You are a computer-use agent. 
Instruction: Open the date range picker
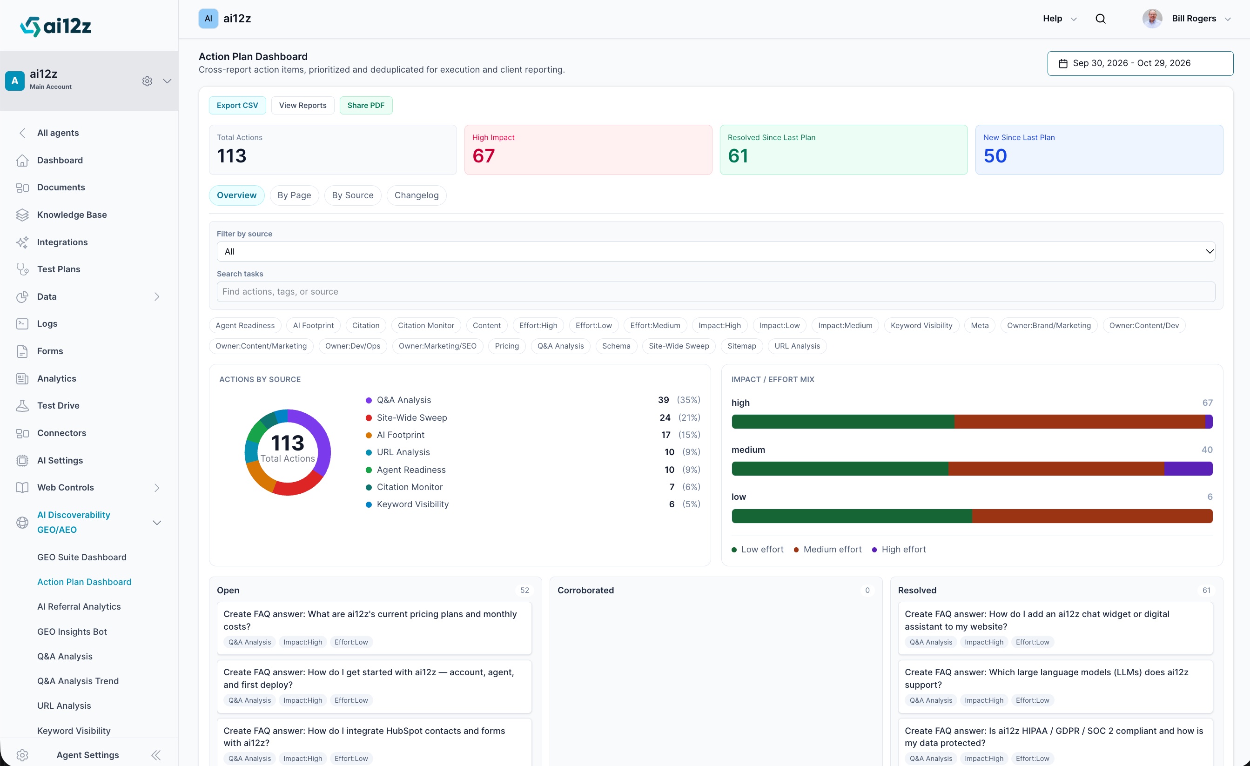coord(1140,63)
